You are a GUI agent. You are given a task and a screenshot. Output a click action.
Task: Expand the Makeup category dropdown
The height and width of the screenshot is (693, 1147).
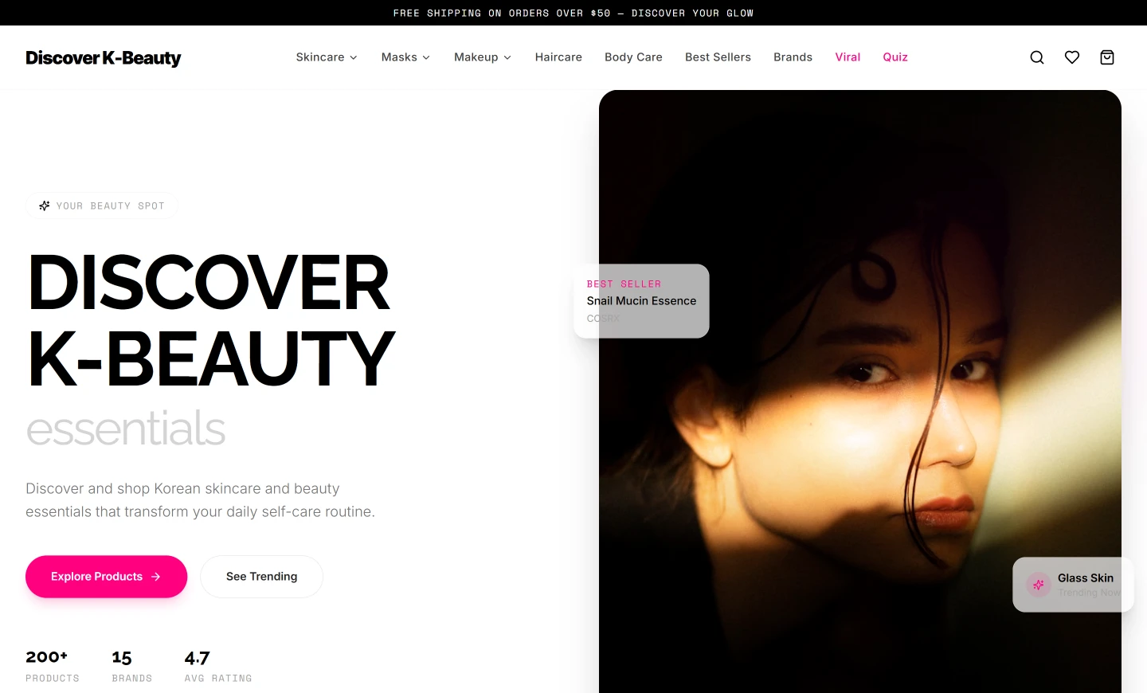[482, 57]
